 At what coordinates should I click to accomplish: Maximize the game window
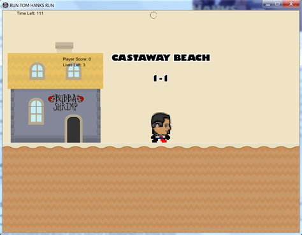point(278,4)
